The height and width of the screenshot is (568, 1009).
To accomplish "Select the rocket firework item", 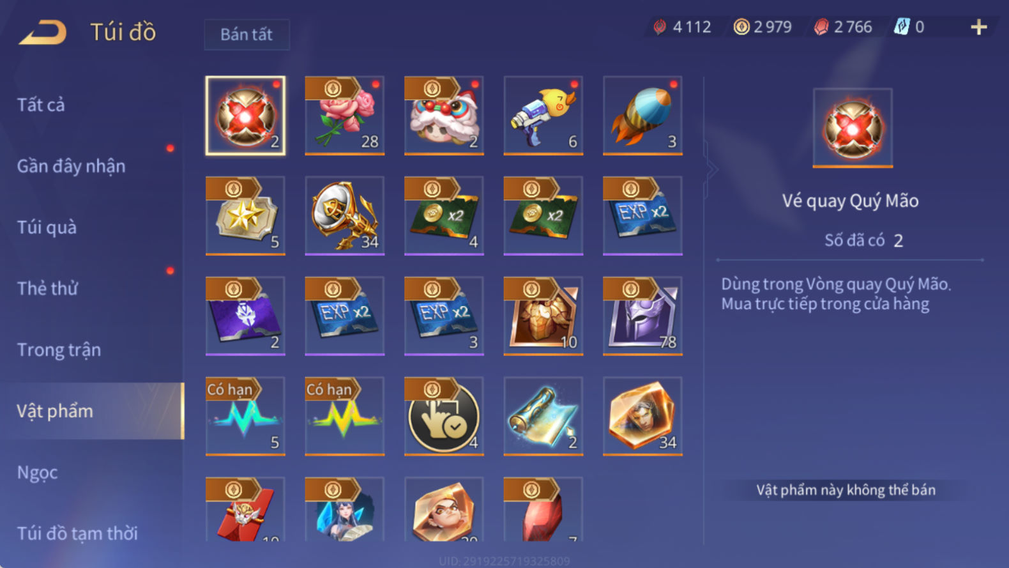I will click(642, 116).
